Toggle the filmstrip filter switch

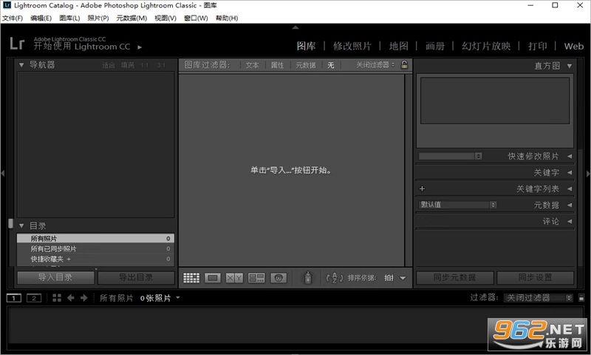[x=581, y=297]
